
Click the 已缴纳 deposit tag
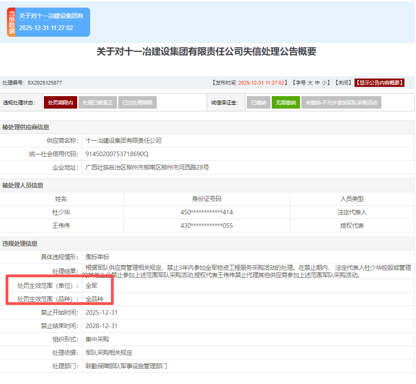[x=258, y=103]
